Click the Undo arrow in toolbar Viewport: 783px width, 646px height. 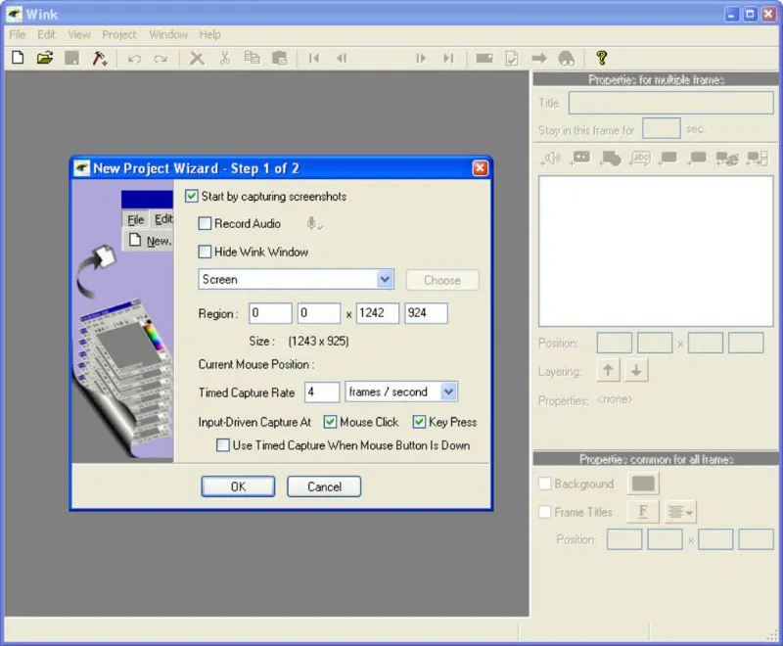point(134,59)
